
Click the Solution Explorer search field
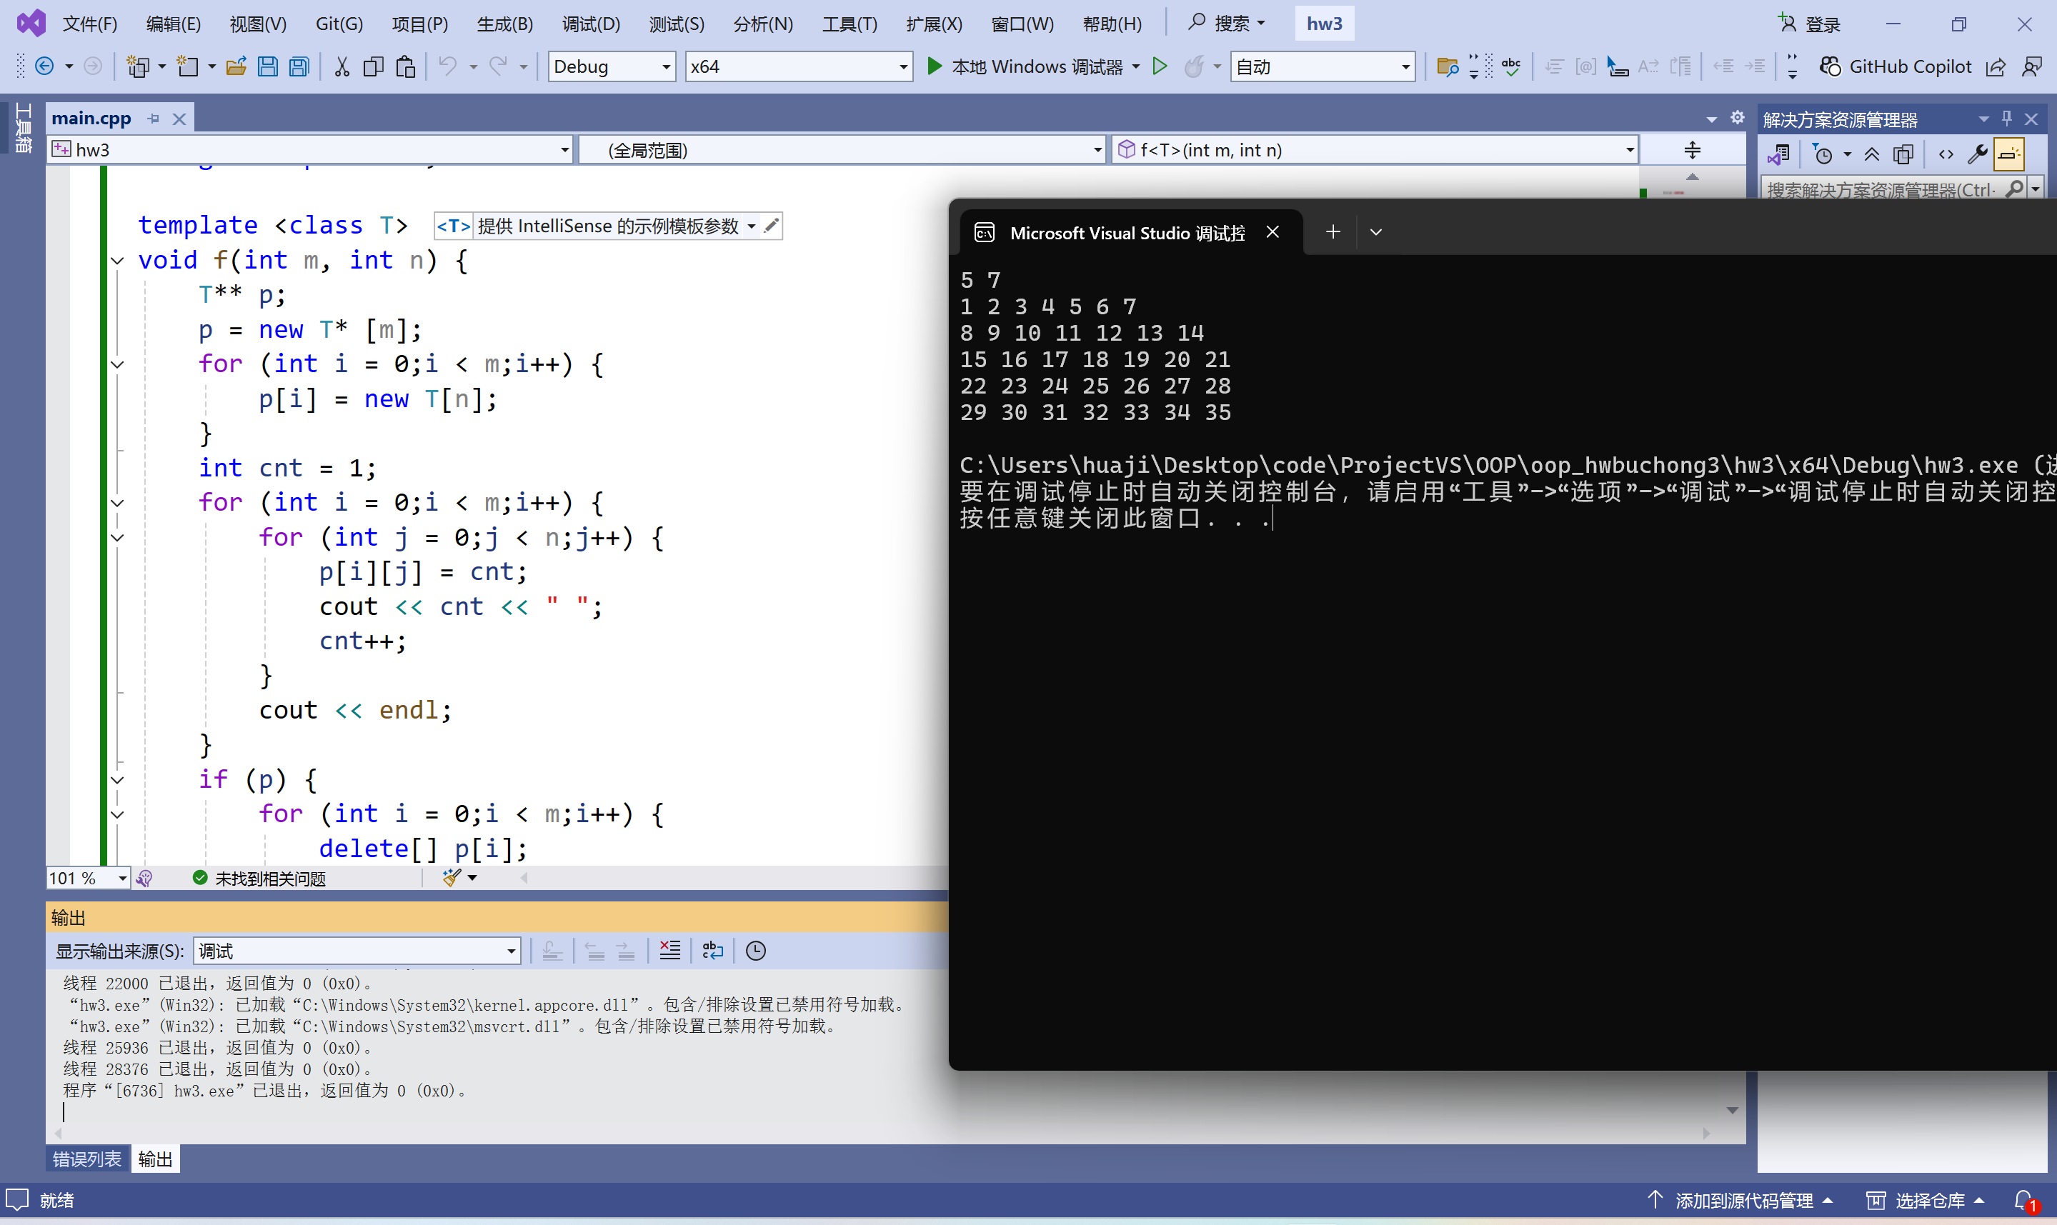click(1881, 190)
